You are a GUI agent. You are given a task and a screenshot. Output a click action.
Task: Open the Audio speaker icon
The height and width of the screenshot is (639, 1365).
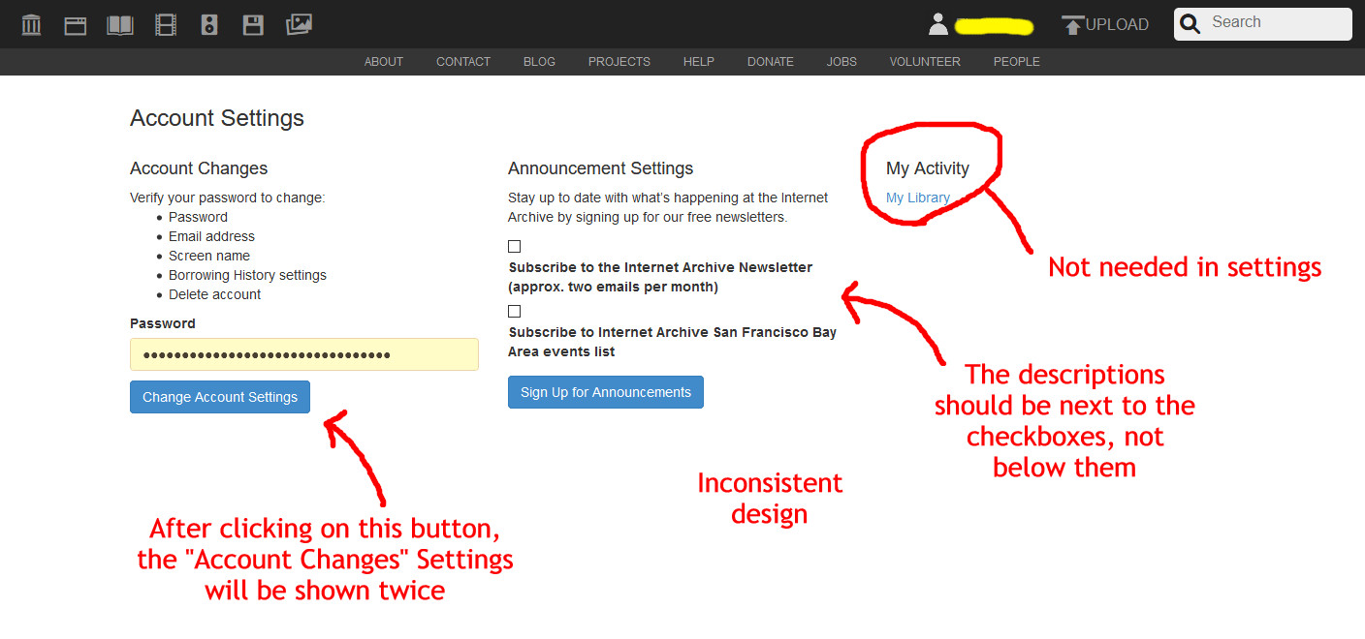click(x=209, y=24)
